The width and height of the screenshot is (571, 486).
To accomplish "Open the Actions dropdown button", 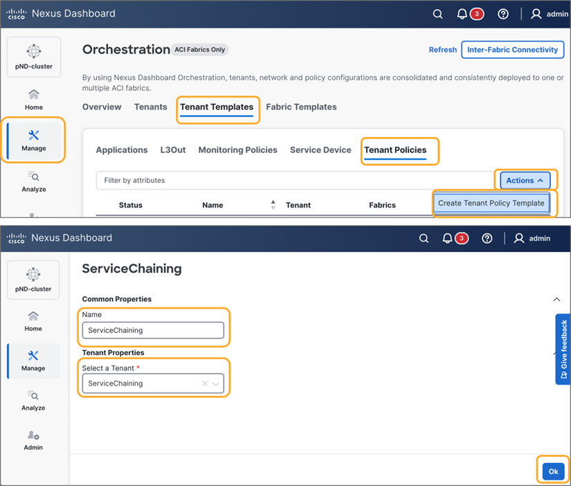I will coord(525,180).
